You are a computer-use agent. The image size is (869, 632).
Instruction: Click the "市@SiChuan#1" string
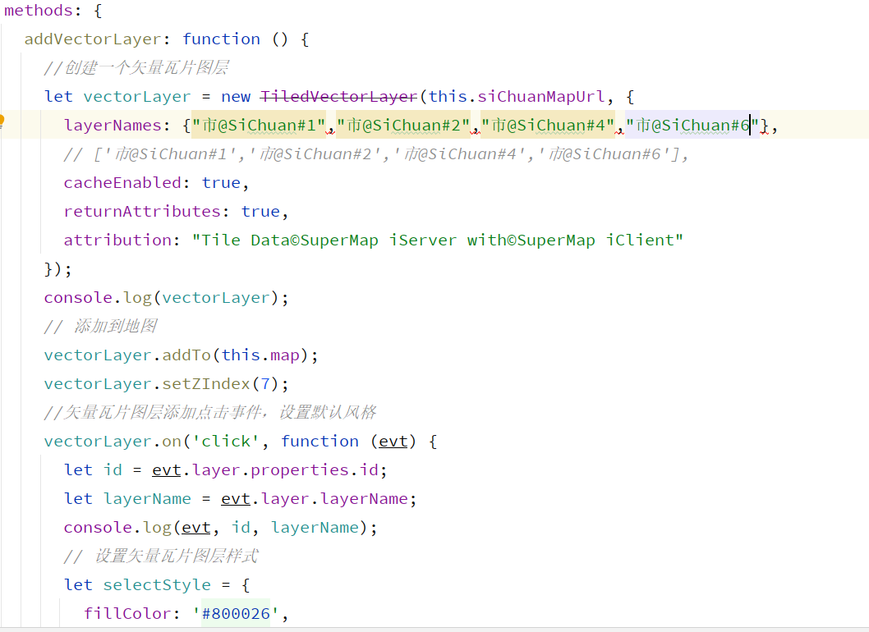[x=259, y=126]
